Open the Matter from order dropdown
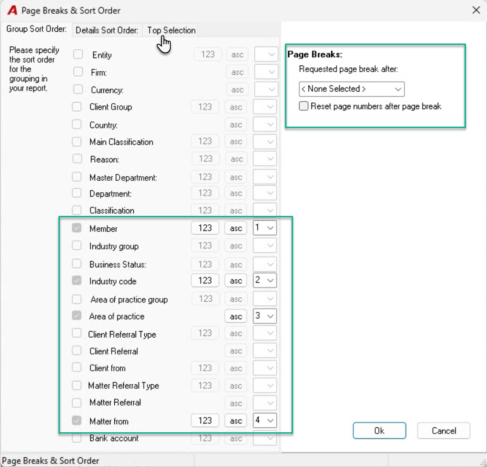Image resolution: width=487 pixels, height=467 pixels. coord(265,420)
